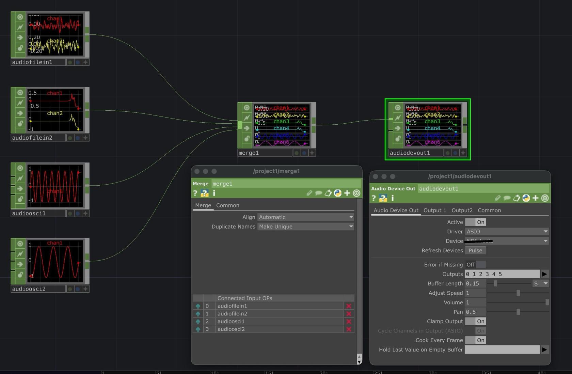Image resolution: width=572 pixels, height=374 pixels.
Task: Toggle Cook Every Frame switch
Action: click(x=476, y=340)
